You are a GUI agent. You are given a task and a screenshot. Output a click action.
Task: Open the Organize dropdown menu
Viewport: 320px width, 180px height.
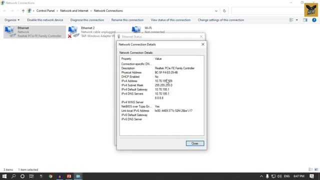[12, 20]
